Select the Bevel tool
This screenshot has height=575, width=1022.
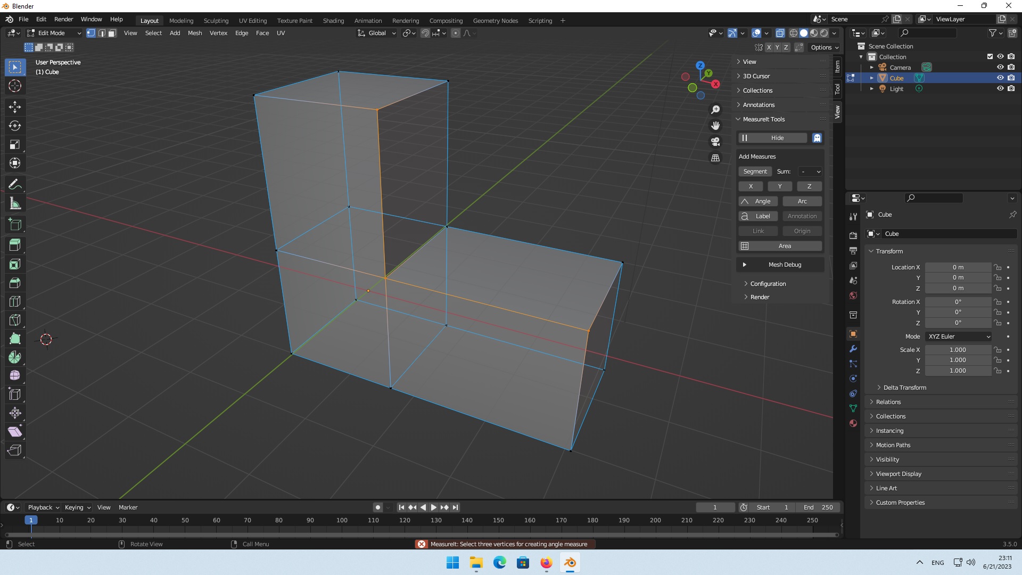(x=15, y=283)
